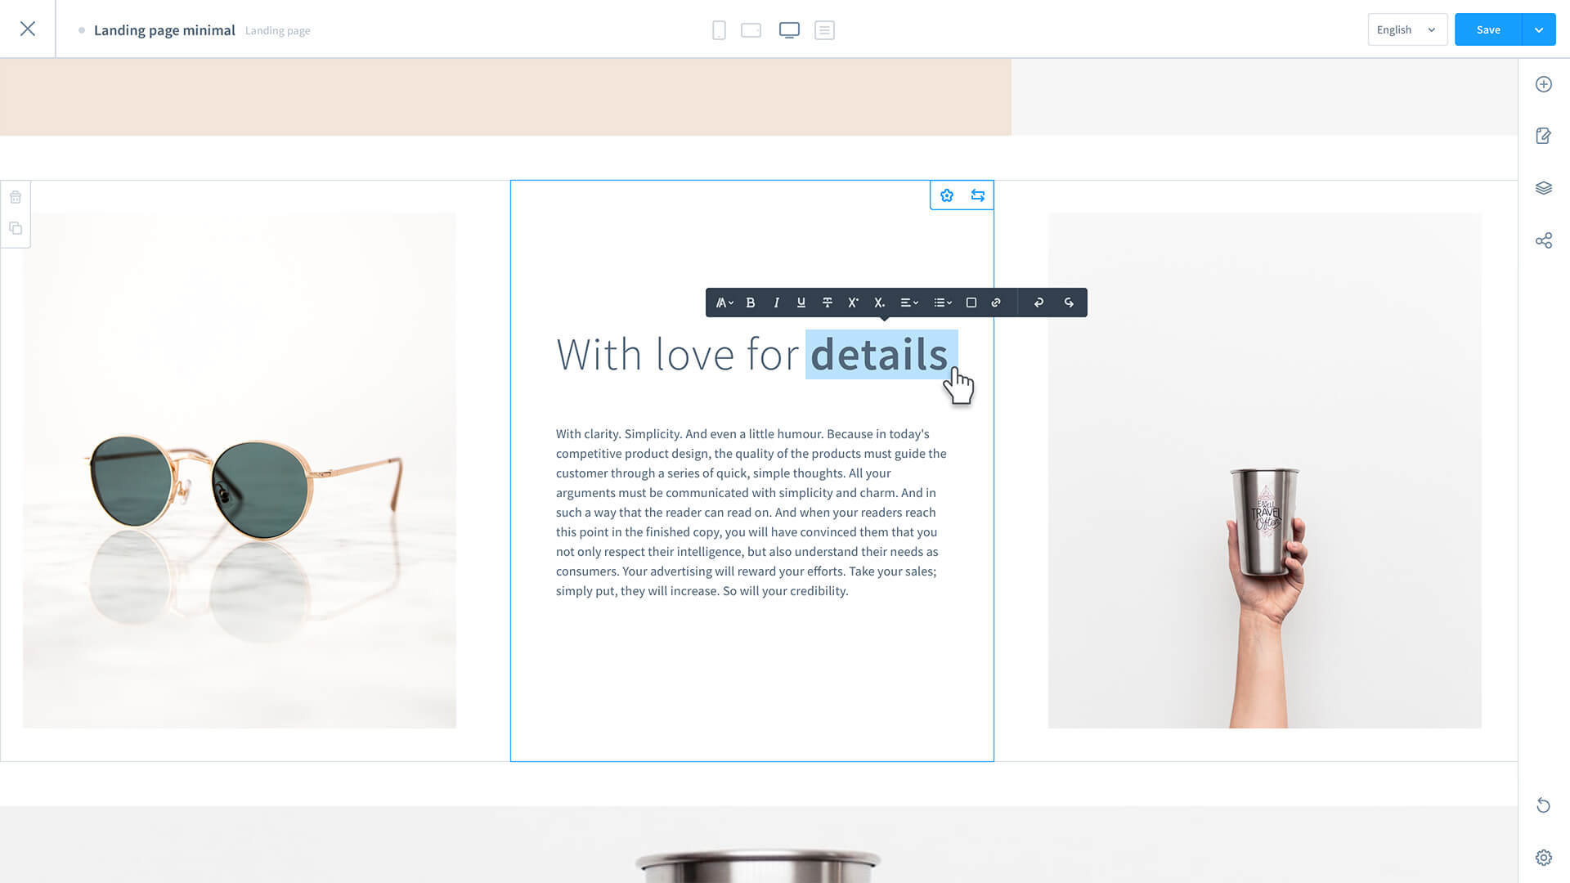Click the undo icon in bottom right

click(x=1543, y=805)
